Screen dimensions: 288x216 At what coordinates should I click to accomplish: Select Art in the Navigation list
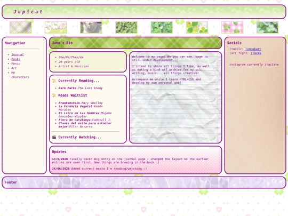pos(14,68)
